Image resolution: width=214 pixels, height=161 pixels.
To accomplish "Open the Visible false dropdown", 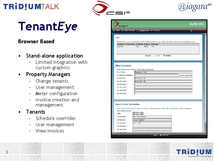I will [138, 114].
